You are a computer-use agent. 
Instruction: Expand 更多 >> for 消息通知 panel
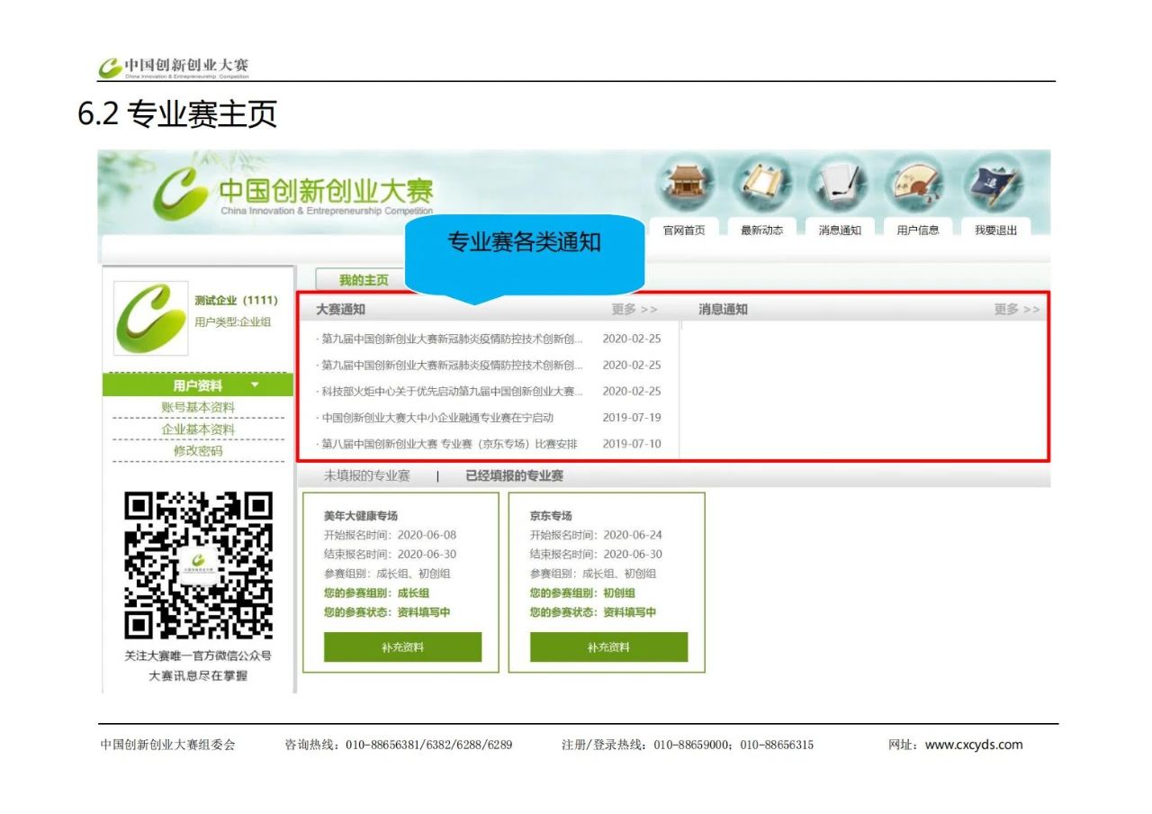(1016, 310)
